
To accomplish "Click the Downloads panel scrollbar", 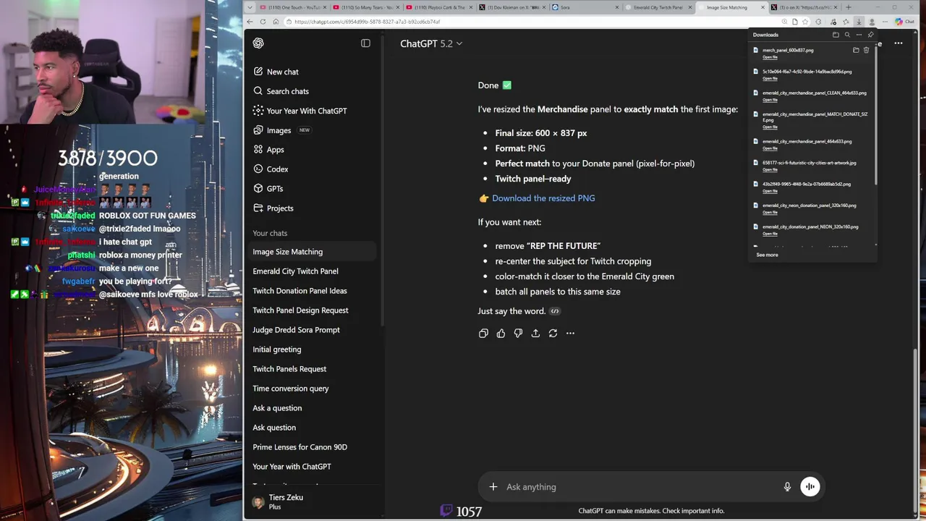I will pos(875,116).
